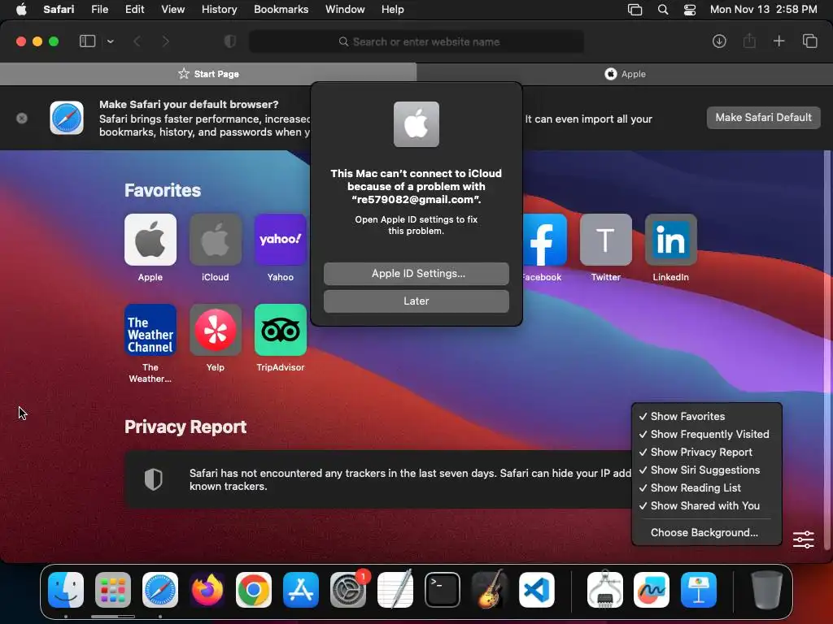Uncheck Show Frequently Visited option
Image resolution: width=833 pixels, height=624 pixels.
707,434
